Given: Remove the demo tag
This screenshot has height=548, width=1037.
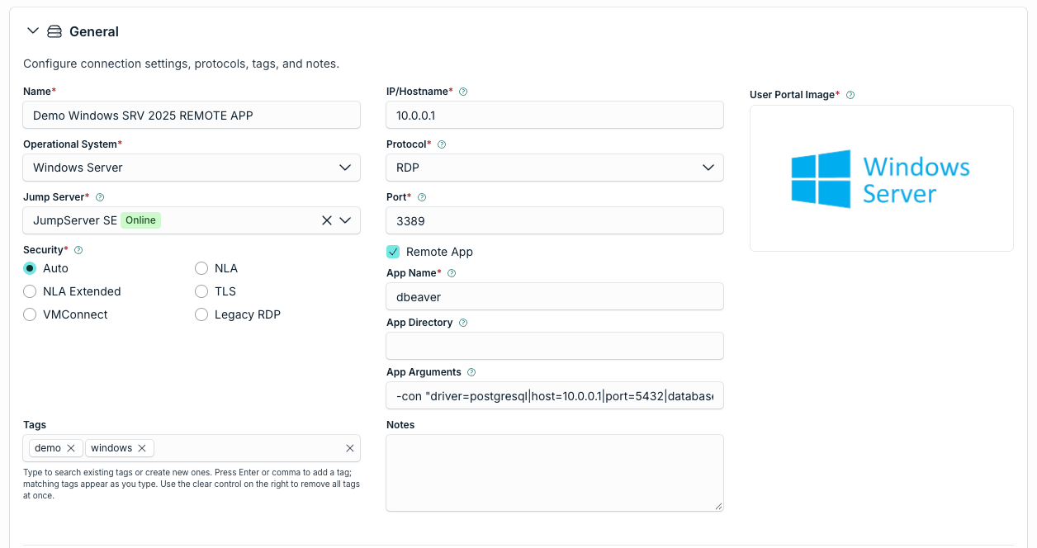Looking at the screenshot, I should 71,448.
